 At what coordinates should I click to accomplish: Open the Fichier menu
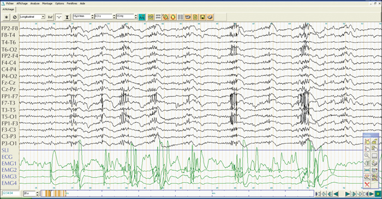pos(10,3)
